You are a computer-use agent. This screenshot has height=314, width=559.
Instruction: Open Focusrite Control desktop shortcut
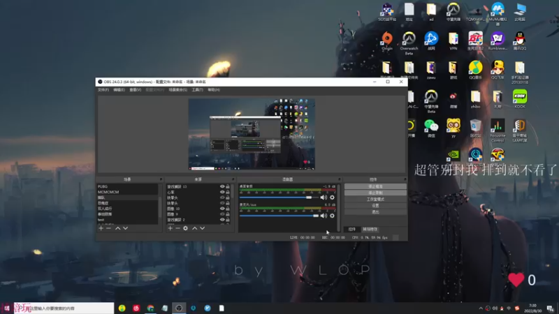498,130
